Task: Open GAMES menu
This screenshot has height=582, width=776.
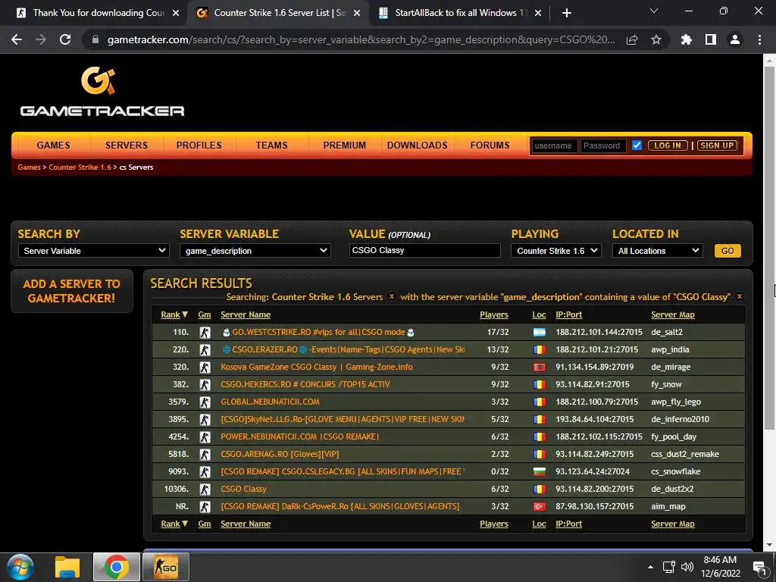Action: point(54,145)
